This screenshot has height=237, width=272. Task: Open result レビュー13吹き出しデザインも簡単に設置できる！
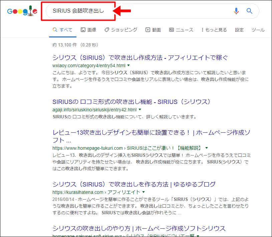click(151, 136)
